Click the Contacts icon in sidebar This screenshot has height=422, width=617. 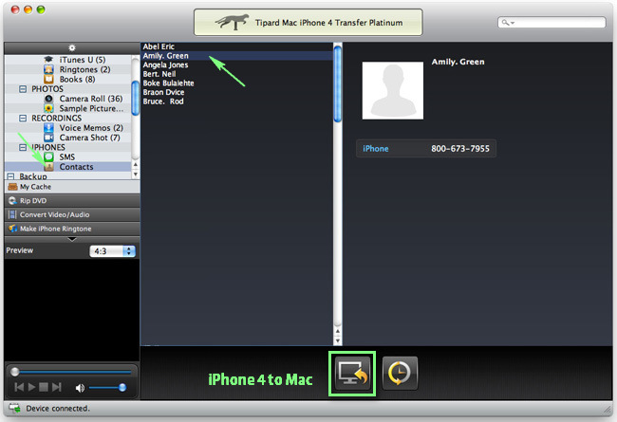click(x=48, y=167)
